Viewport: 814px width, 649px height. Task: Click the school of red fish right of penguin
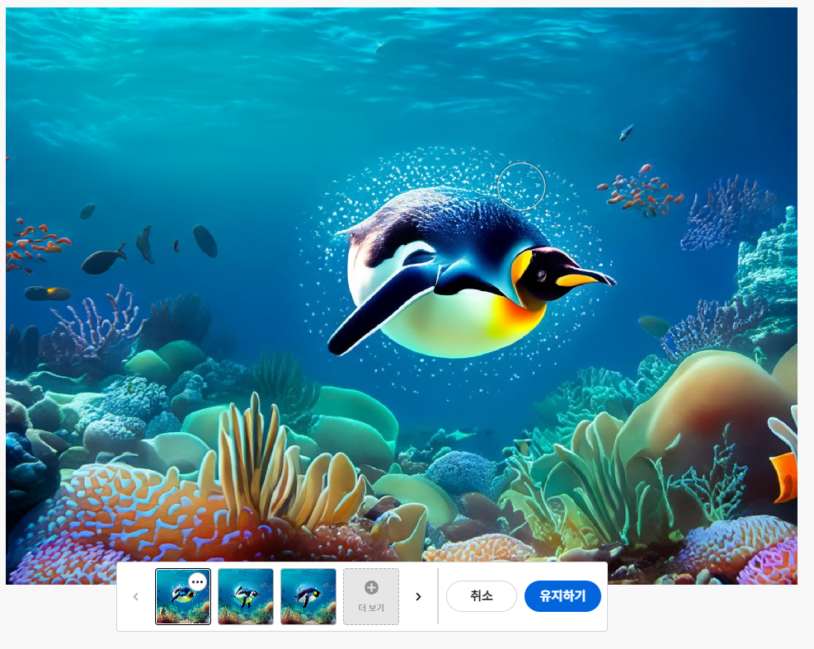[x=640, y=191]
